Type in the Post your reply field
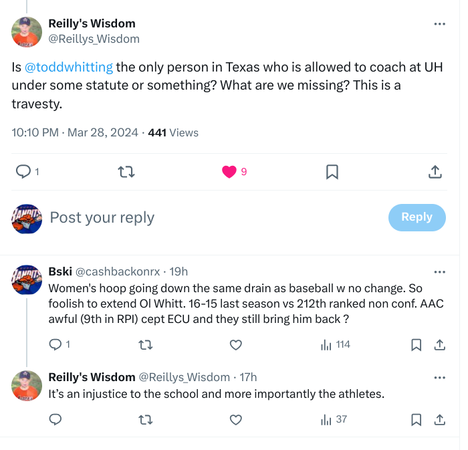 pos(201,217)
